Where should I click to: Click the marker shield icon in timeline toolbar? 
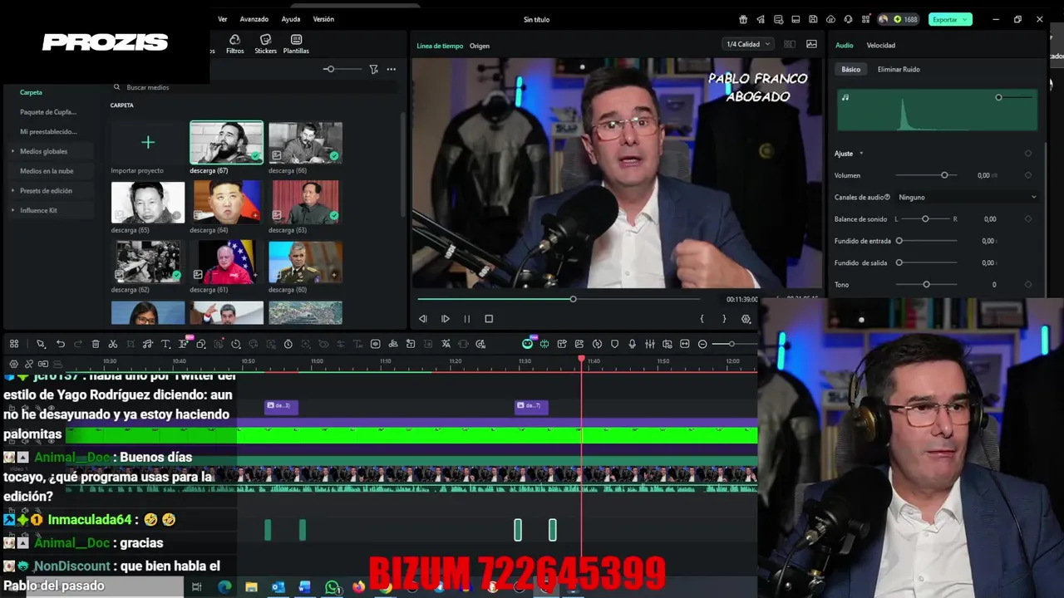click(614, 344)
